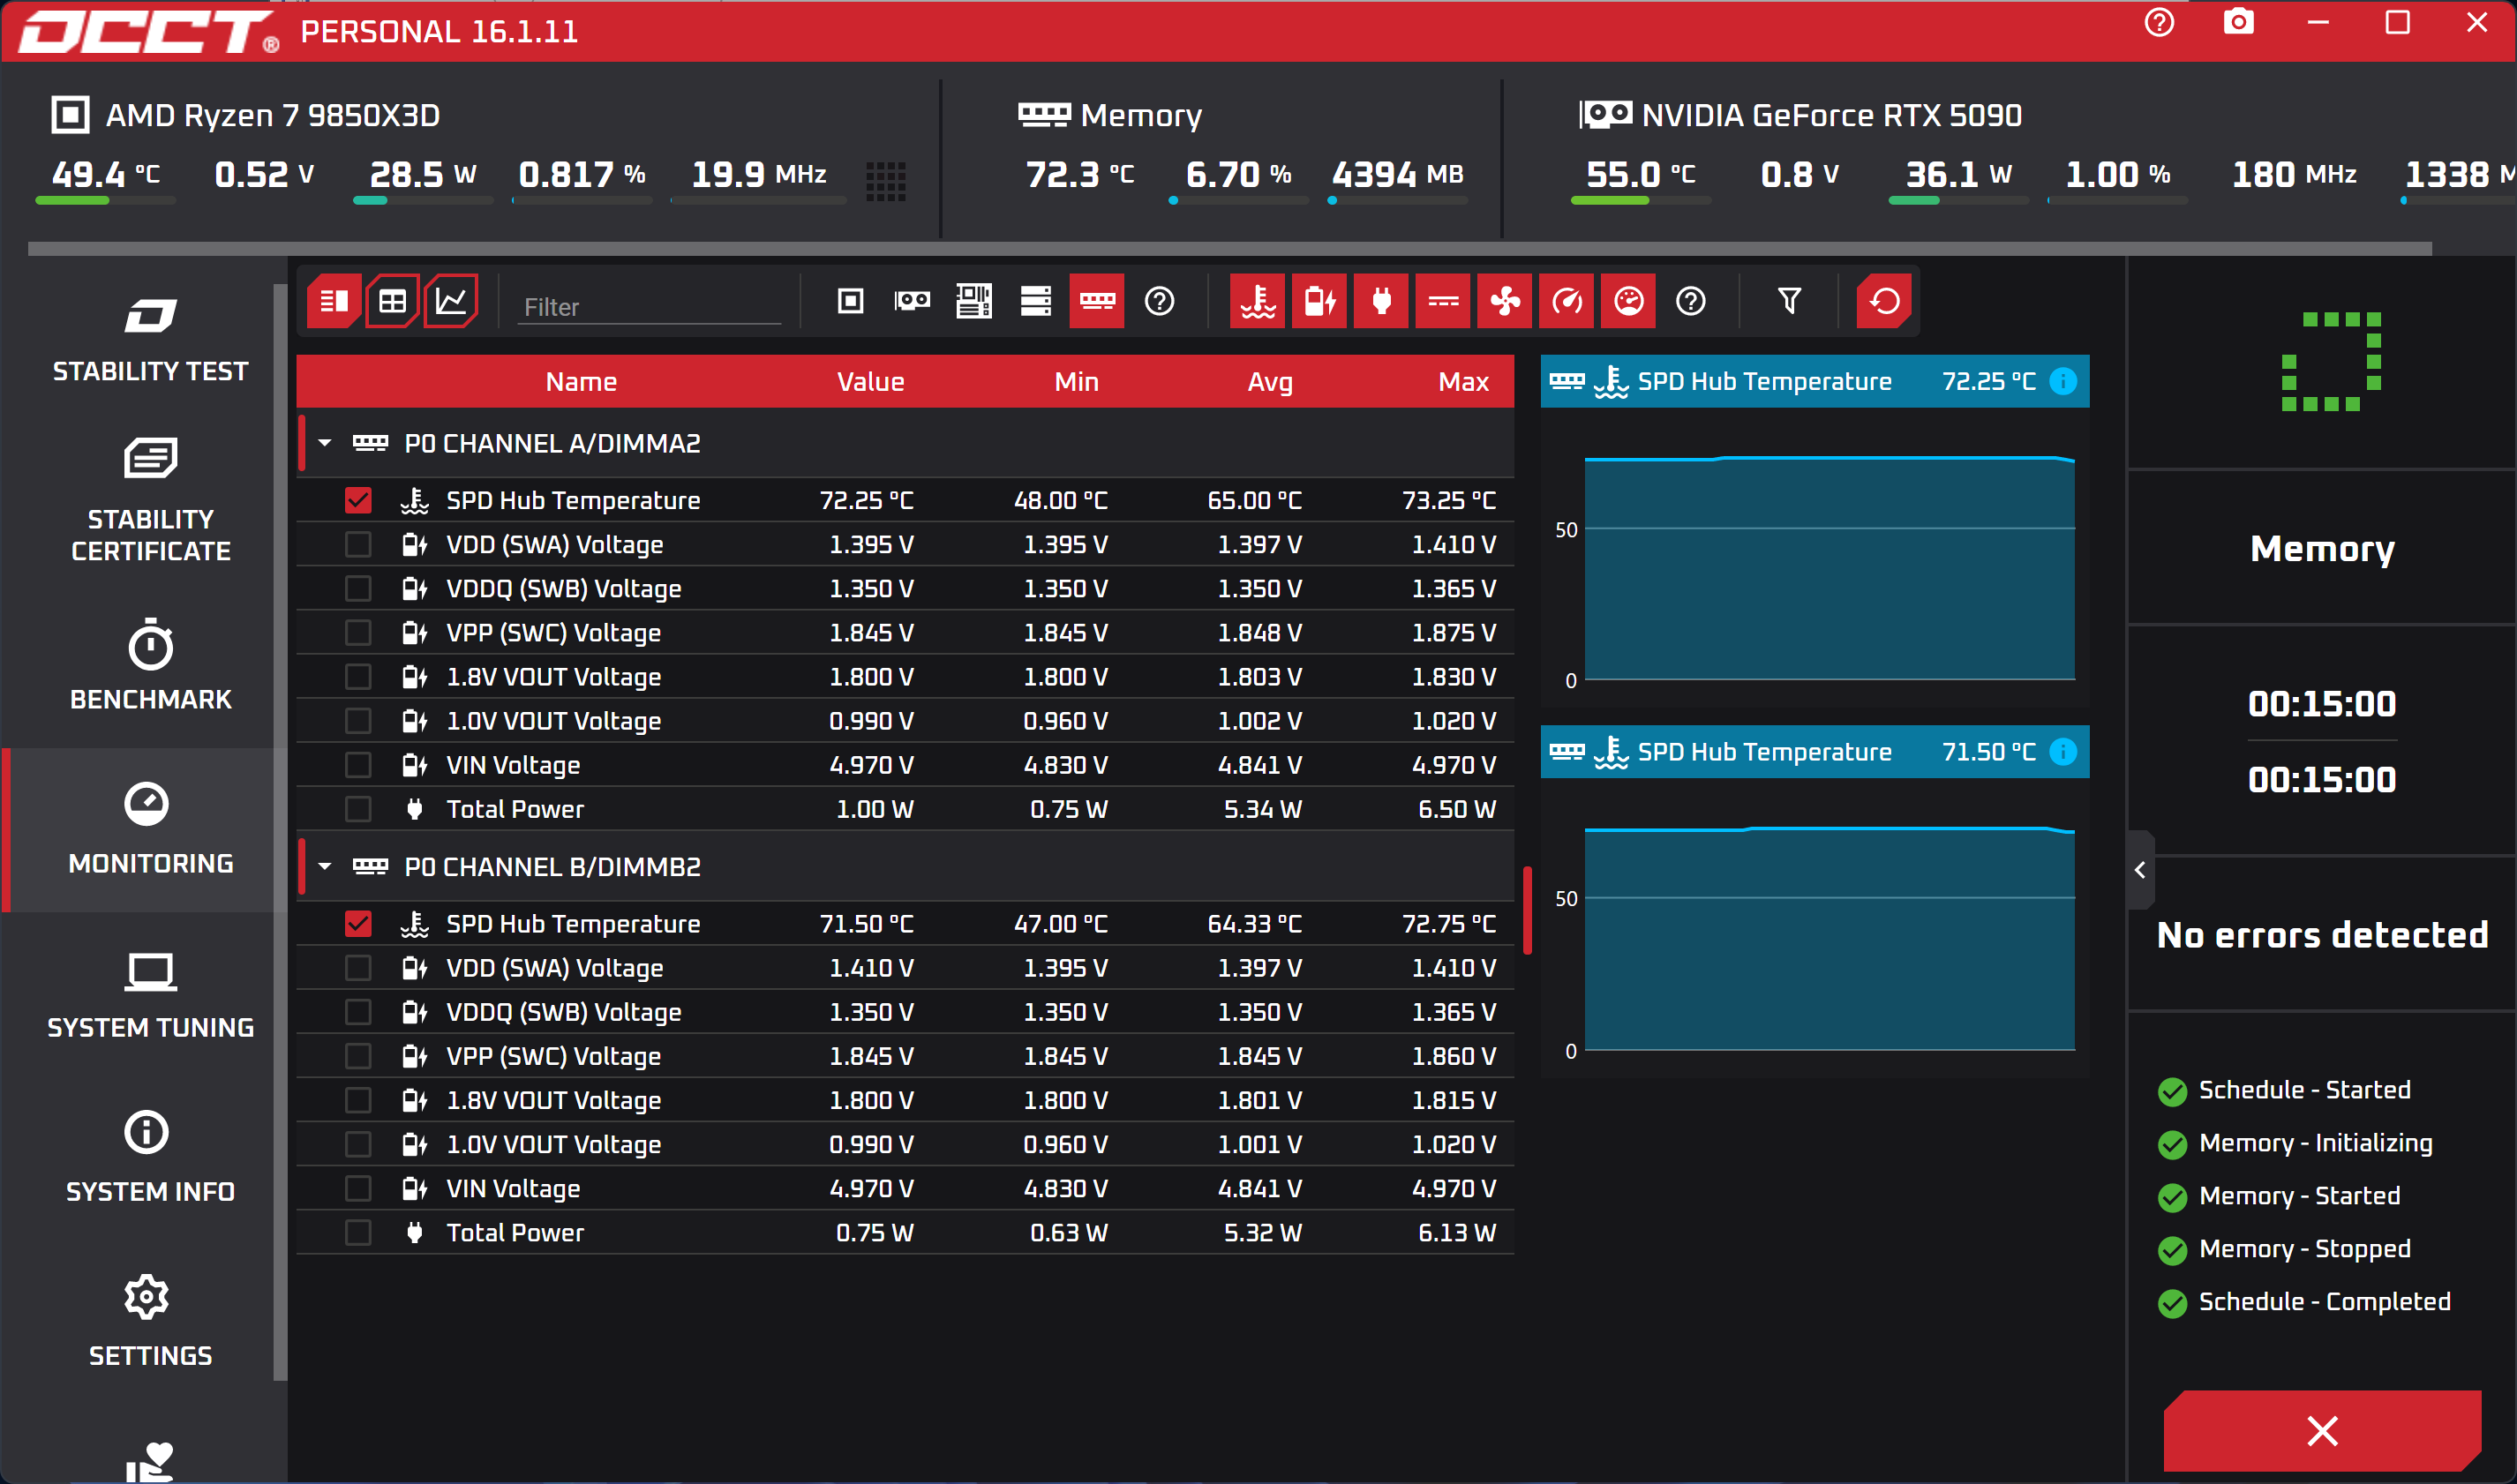Image resolution: width=2517 pixels, height=1484 pixels.
Task: Sort the table by the Min column
Action: click(x=1076, y=381)
